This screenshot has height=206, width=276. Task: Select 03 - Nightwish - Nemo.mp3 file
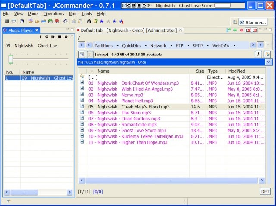(x=116, y=95)
